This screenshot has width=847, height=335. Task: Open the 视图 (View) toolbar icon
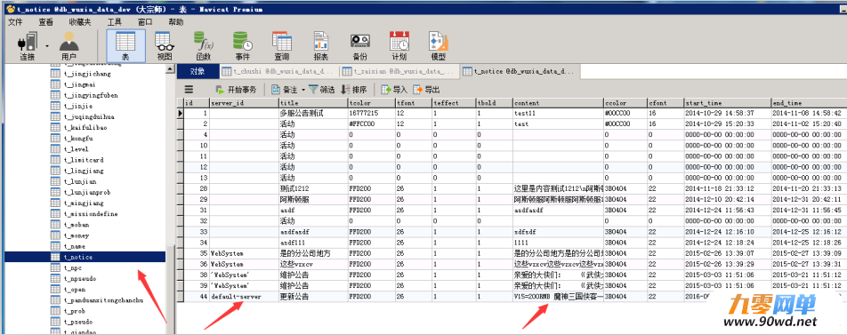pyautogui.click(x=164, y=46)
